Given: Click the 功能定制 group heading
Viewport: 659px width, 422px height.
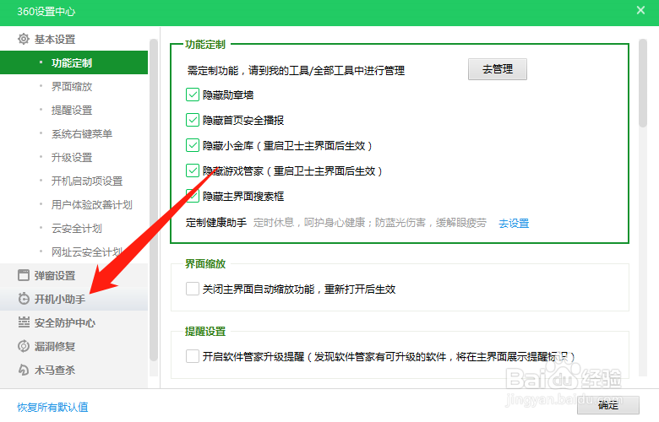Looking at the screenshot, I should point(205,44).
